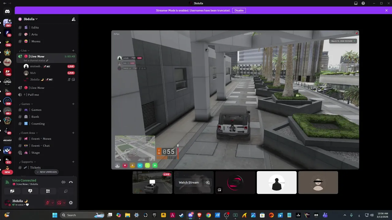Viewport: 392px width, 220px height.
Task: Select the white silhouette participant tile
Action: click(277, 182)
